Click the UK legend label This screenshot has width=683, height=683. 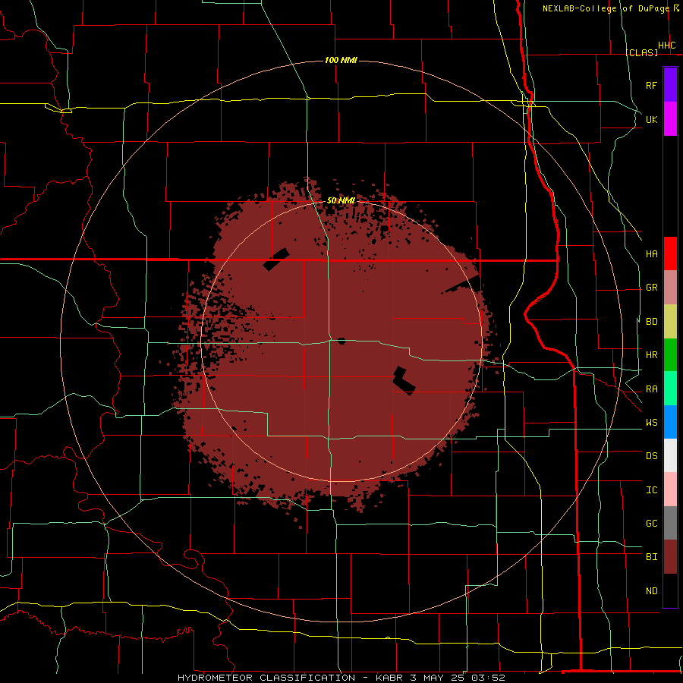click(651, 119)
